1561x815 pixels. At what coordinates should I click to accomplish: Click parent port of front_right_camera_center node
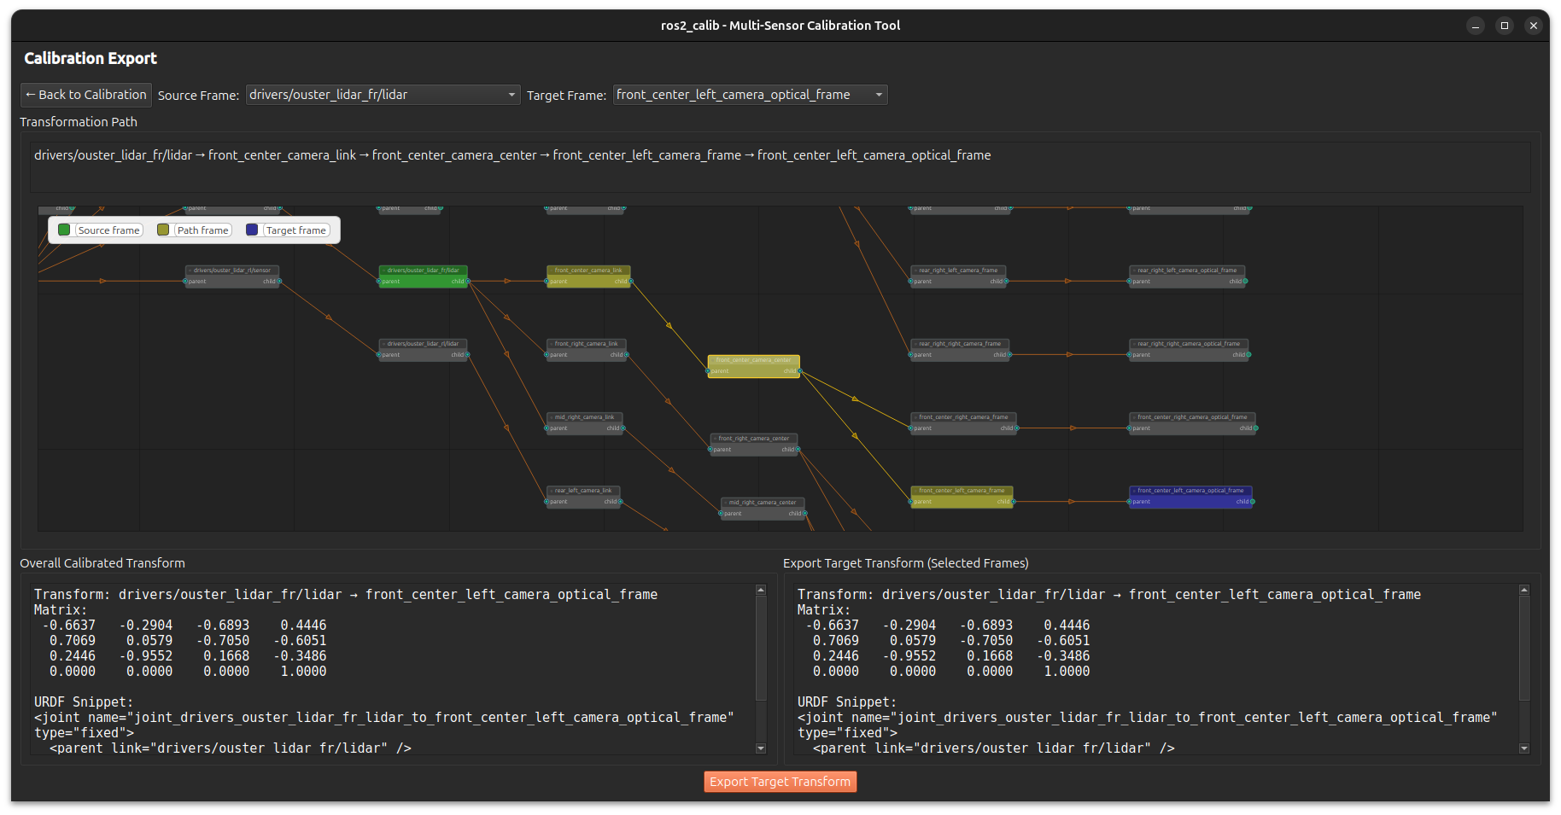[x=710, y=449]
